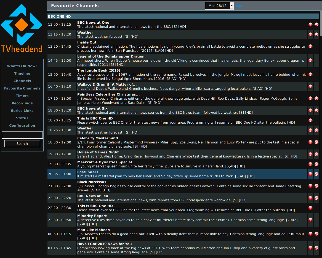Open the Mon 28/12 date dropdown

[219, 6]
